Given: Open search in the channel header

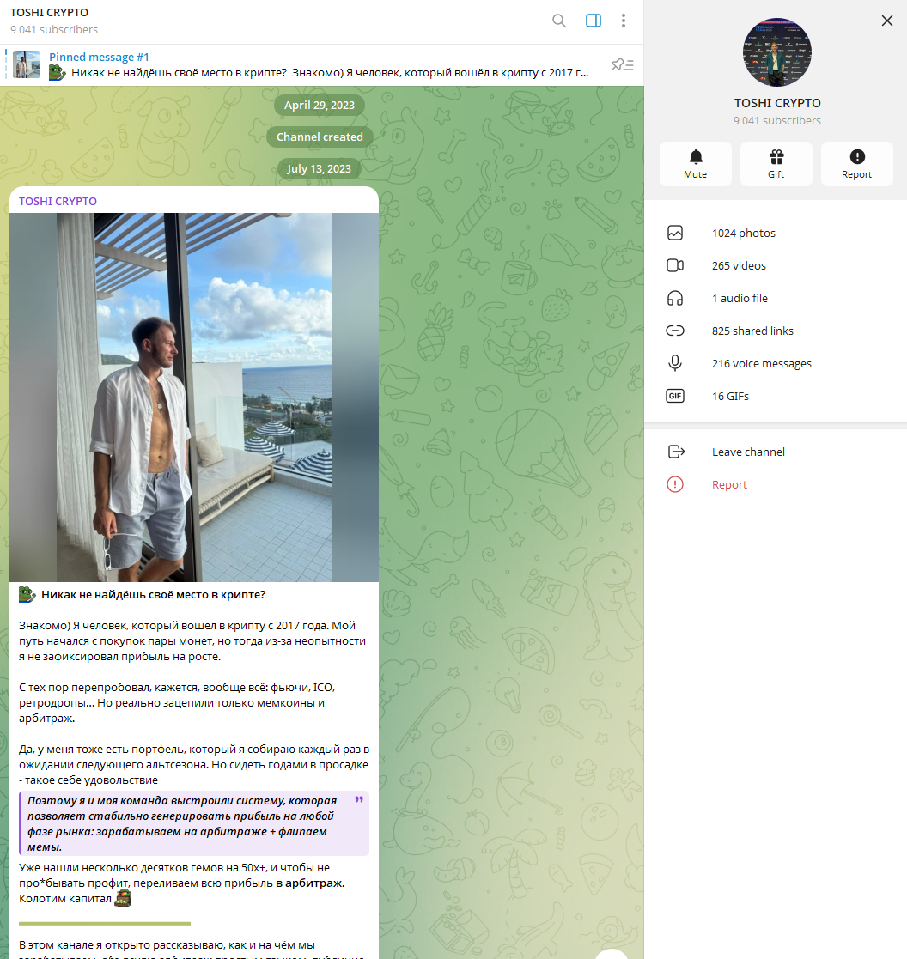Looking at the screenshot, I should [x=559, y=21].
